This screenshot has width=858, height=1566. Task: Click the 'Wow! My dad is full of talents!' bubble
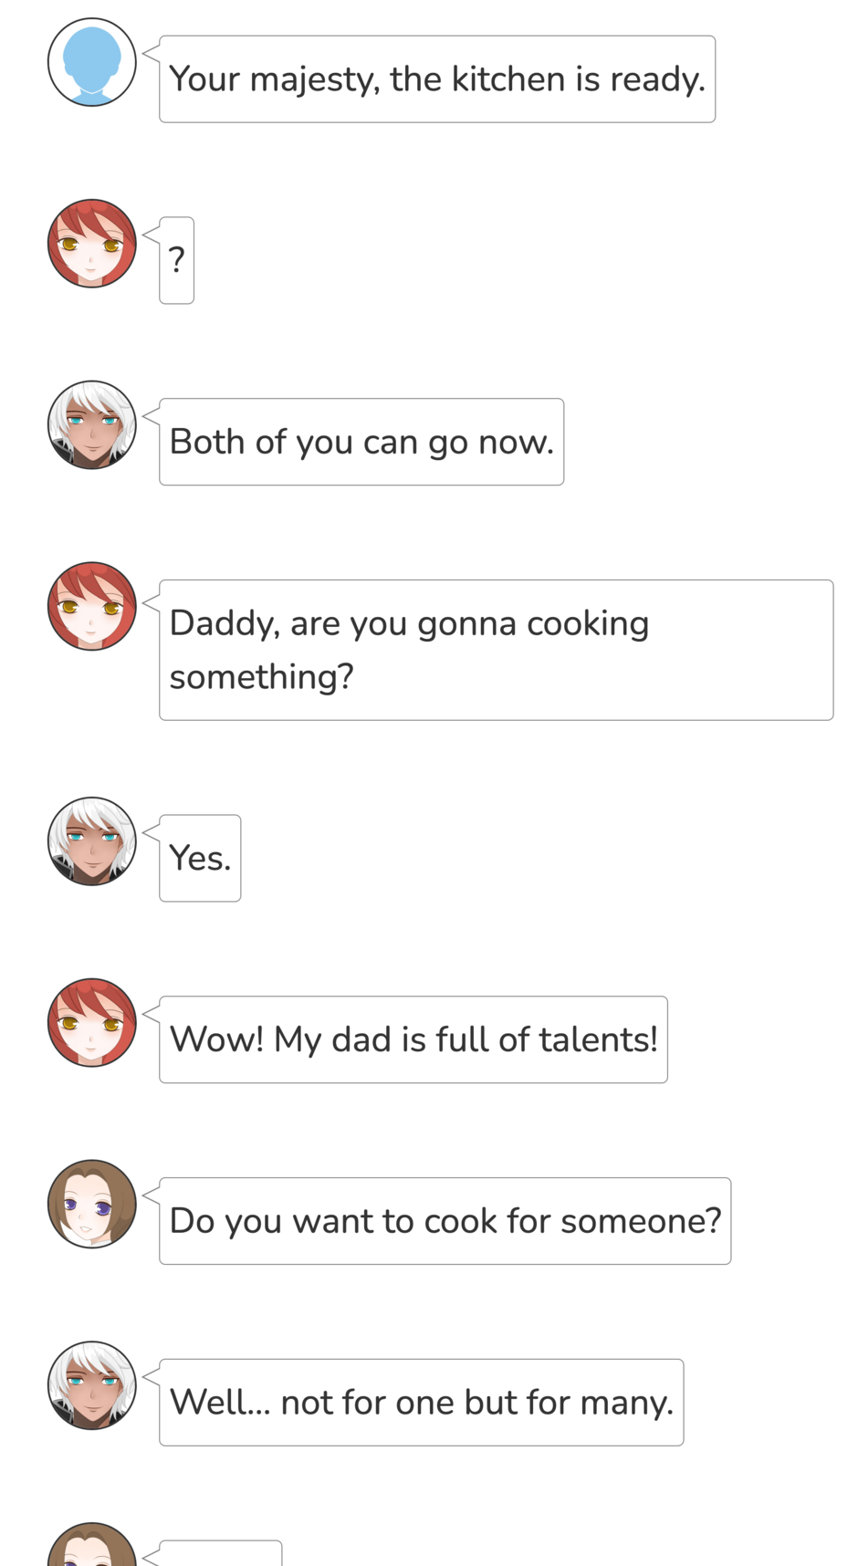pos(413,1039)
